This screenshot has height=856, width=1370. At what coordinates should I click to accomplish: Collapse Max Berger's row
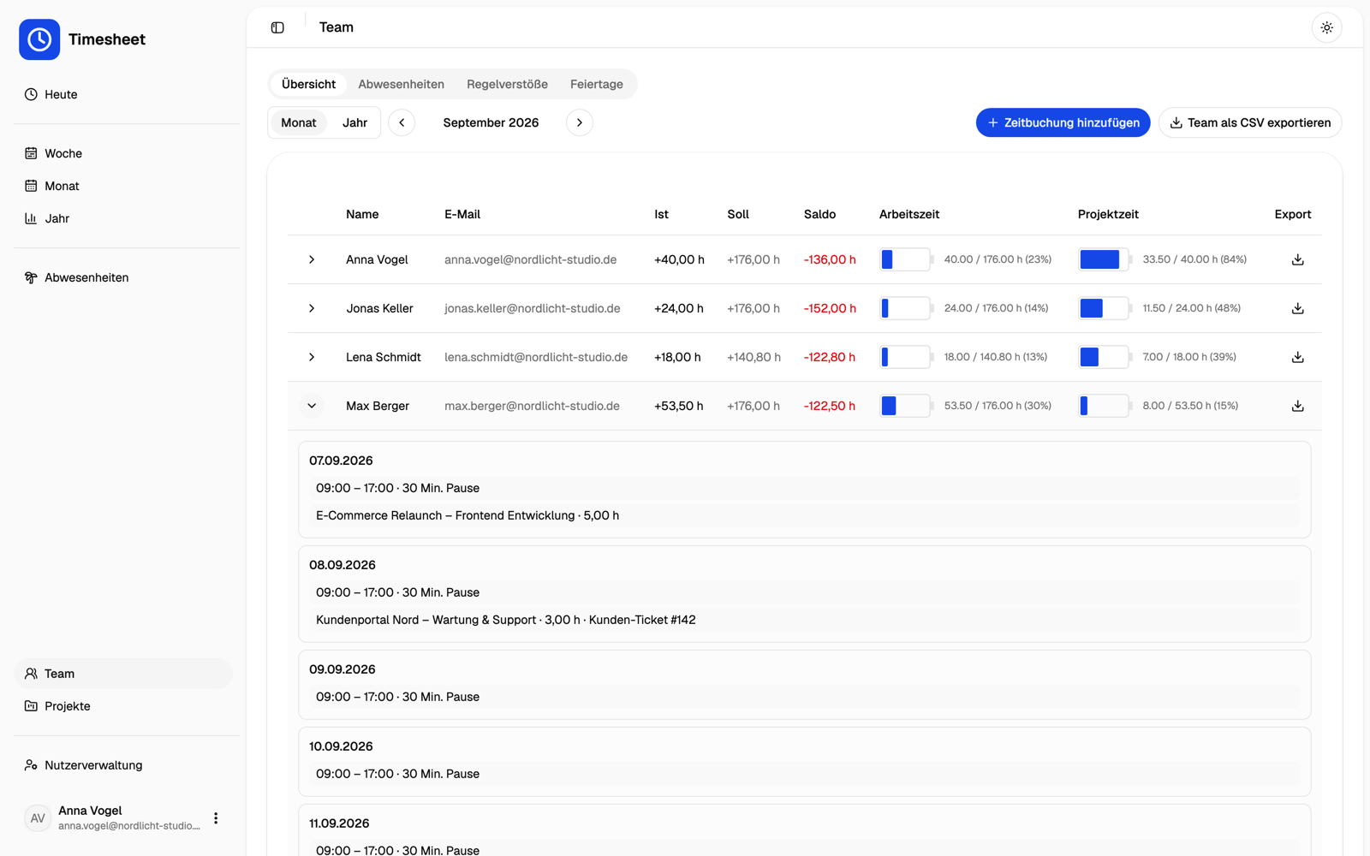pos(312,406)
